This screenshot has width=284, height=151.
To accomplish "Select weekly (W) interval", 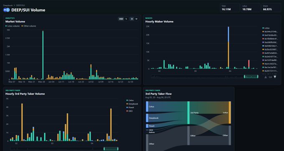I will pos(137,19).
